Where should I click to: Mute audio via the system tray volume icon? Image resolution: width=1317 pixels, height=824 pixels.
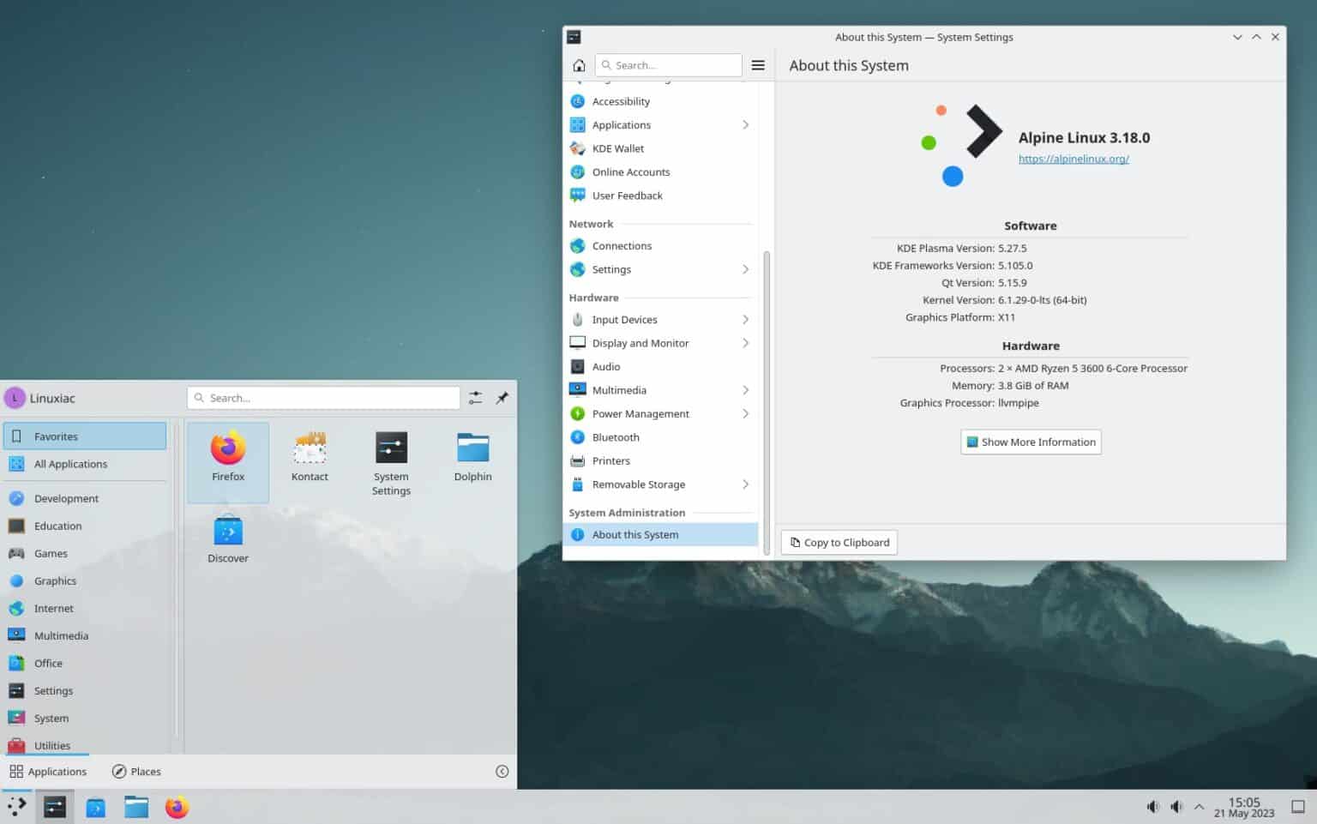[1153, 806]
